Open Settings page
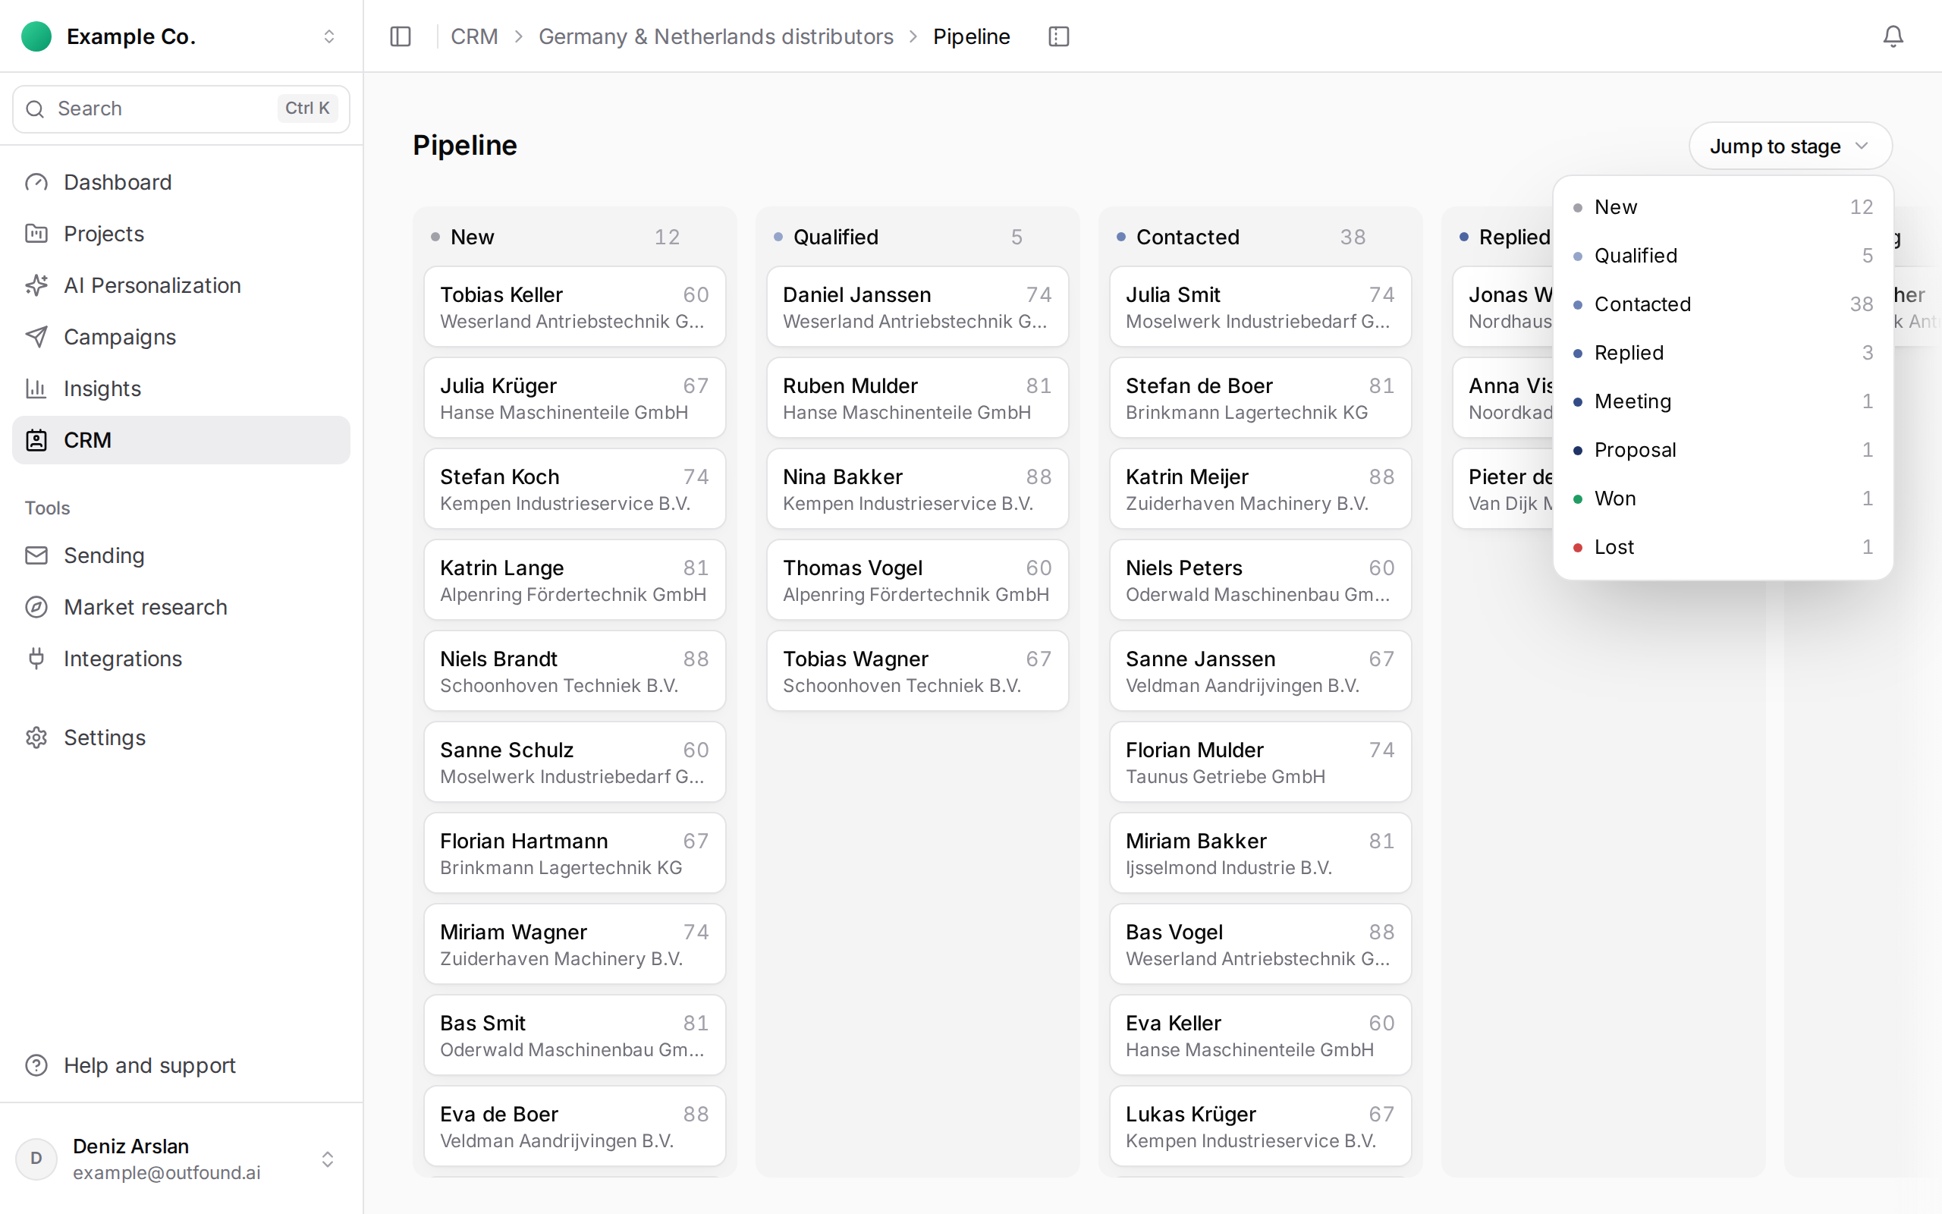The width and height of the screenshot is (1942, 1214). [x=181, y=738]
